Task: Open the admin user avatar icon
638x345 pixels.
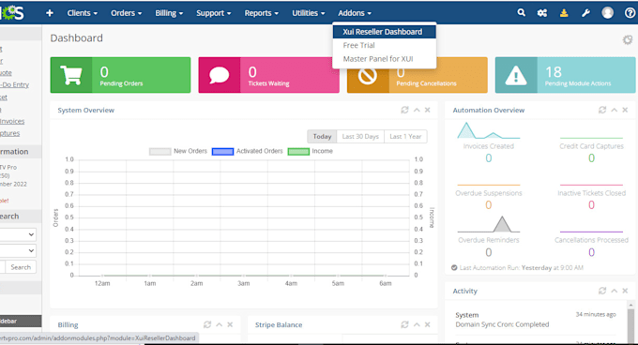Action: (x=607, y=12)
